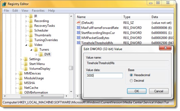Expand the MMDevices tree node
Image resolution: width=180 pixels, height=111 pixels.
coord(16,74)
